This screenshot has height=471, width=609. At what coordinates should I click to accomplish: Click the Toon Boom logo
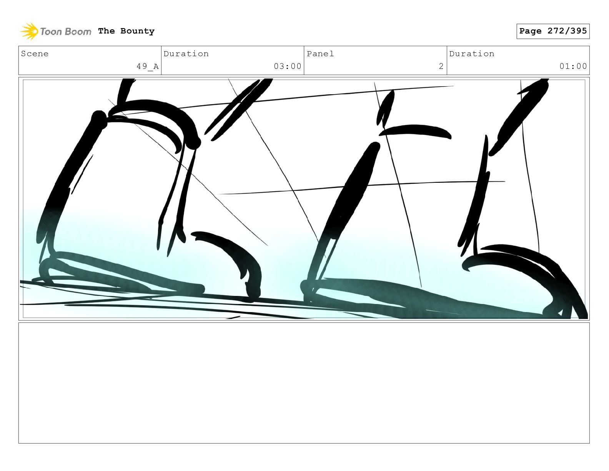[x=56, y=31]
